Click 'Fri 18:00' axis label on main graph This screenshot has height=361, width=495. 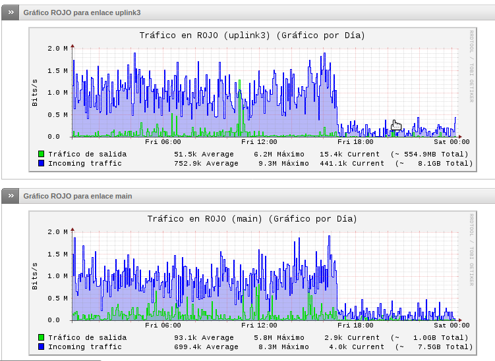pyautogui.click(x=355, y=325)
